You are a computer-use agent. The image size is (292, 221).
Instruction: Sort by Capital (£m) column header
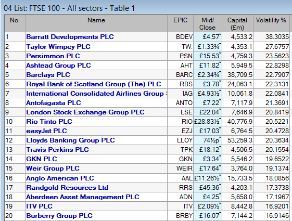(x=237, y=23)
